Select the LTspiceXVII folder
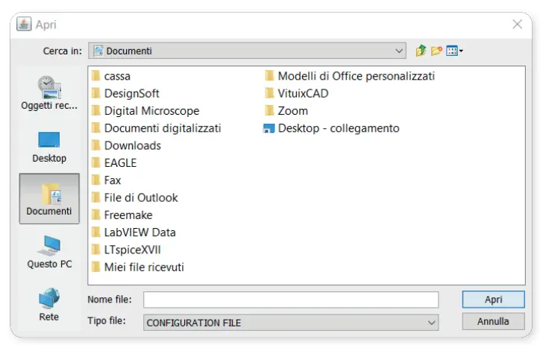The image size is (540, 345). coord(132,250)
